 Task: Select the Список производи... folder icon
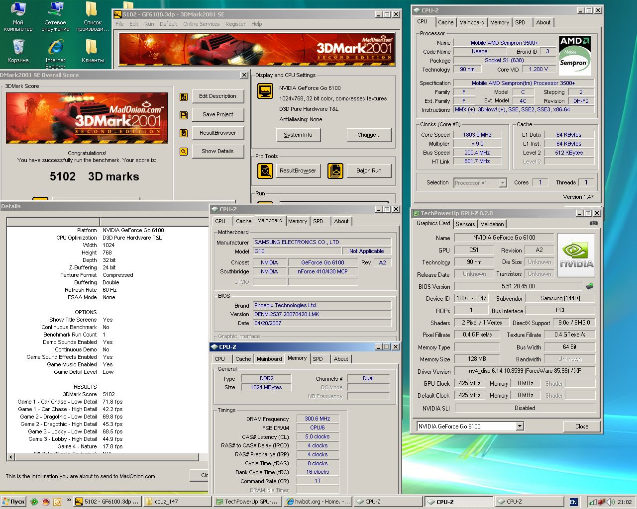[93, 16]
